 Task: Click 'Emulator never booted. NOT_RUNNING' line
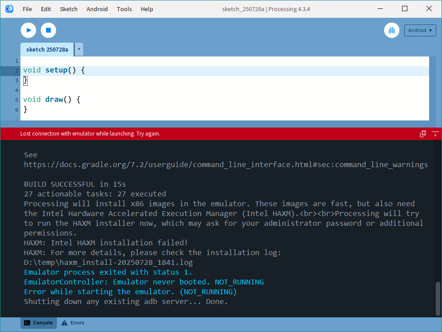tap(144, 282)
